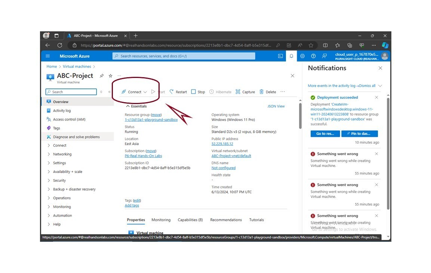The width and height of the screenshot is (431, 273).
Task: Focus the Azure global search box
Action: click(184, 56)
